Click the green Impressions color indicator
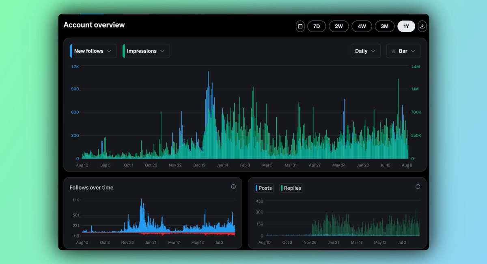This screenshot has height=264, width=487. (124, 51)
